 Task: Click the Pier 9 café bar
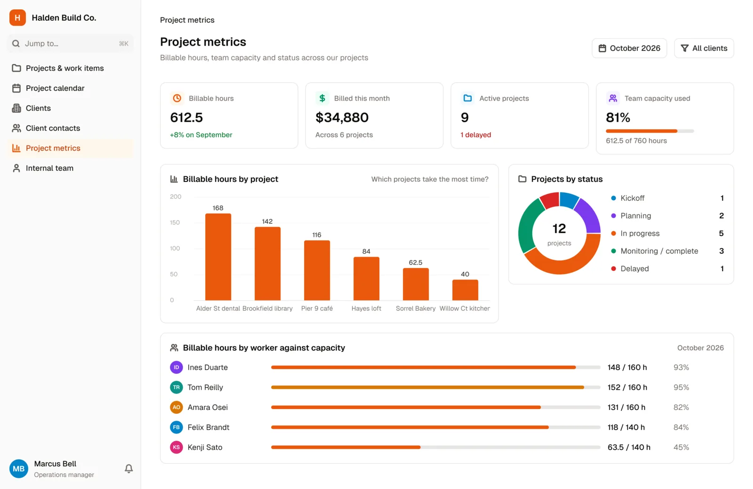(317, 270)
